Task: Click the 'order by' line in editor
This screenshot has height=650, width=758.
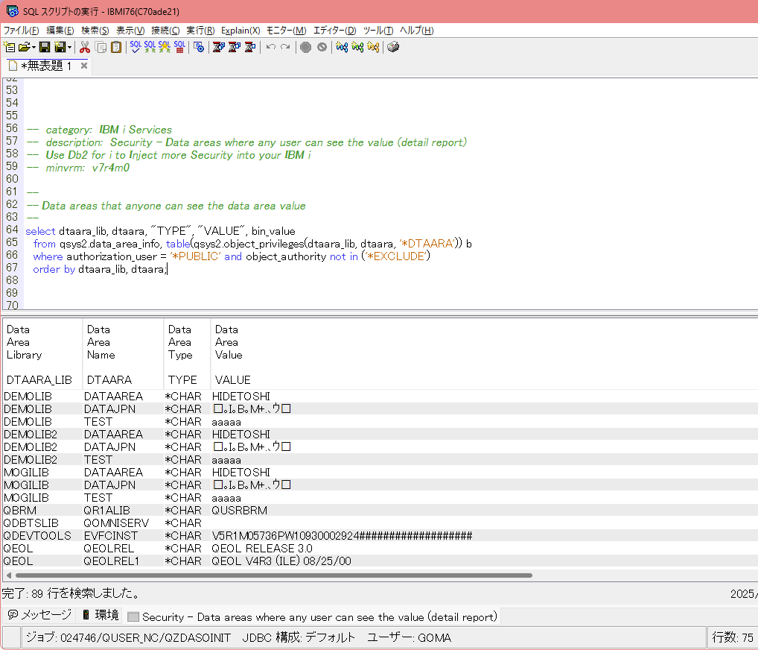Action: (x=100, y=269)
